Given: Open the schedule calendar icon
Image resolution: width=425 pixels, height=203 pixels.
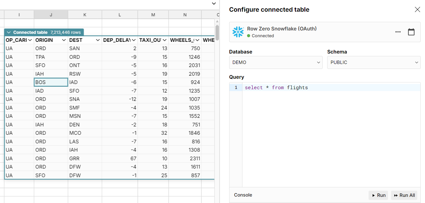Looking at the screenshot, I should pyautogui.click(x=411, y=31).
